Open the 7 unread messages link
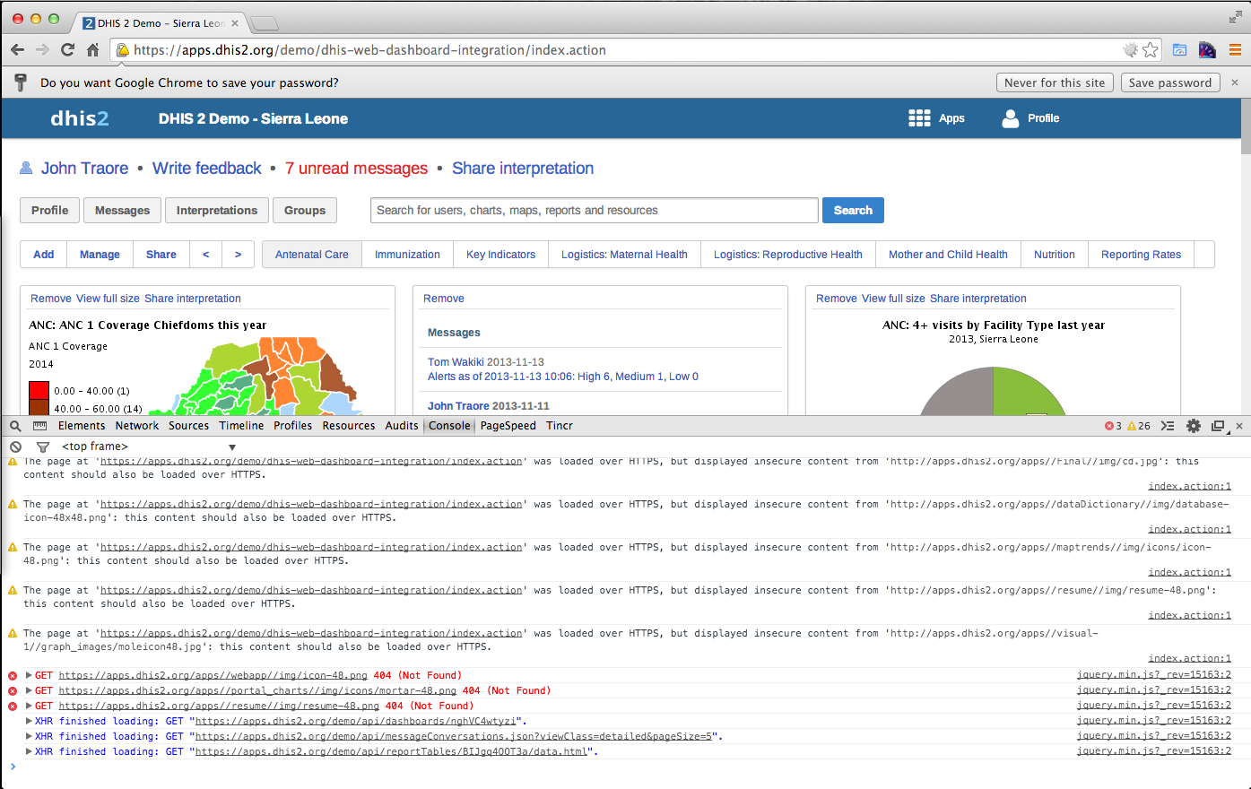The height and width of the screenshot is (789, 1251). click(356, 169)
